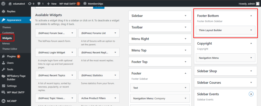Image resolution: width=261 pixels, height=106 pixels.
Task: Click the Available Widgets heading
Action: point(48,15)
